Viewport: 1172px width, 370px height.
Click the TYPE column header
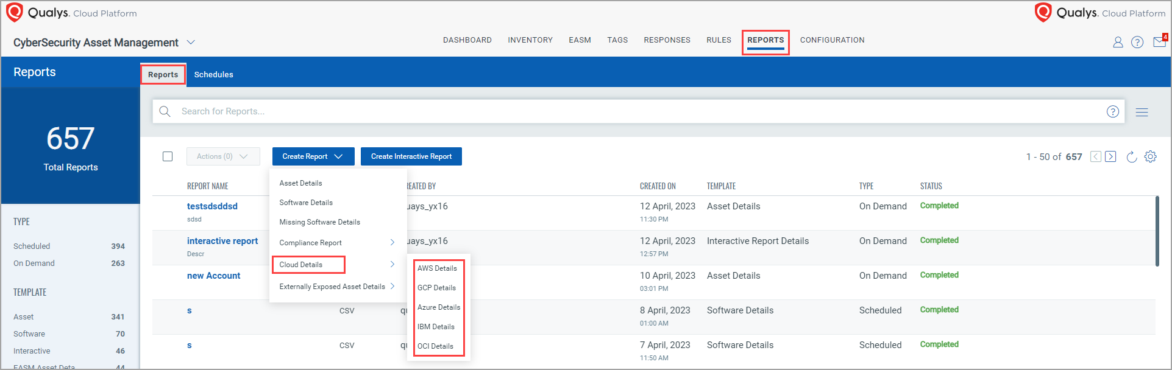coord(866,186)
